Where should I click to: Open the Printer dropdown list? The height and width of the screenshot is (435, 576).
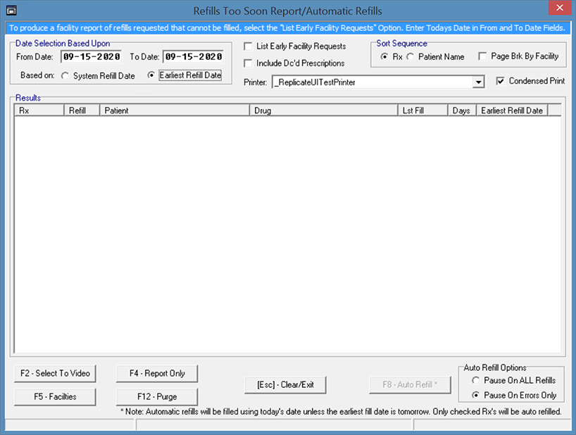click(479, 82)
